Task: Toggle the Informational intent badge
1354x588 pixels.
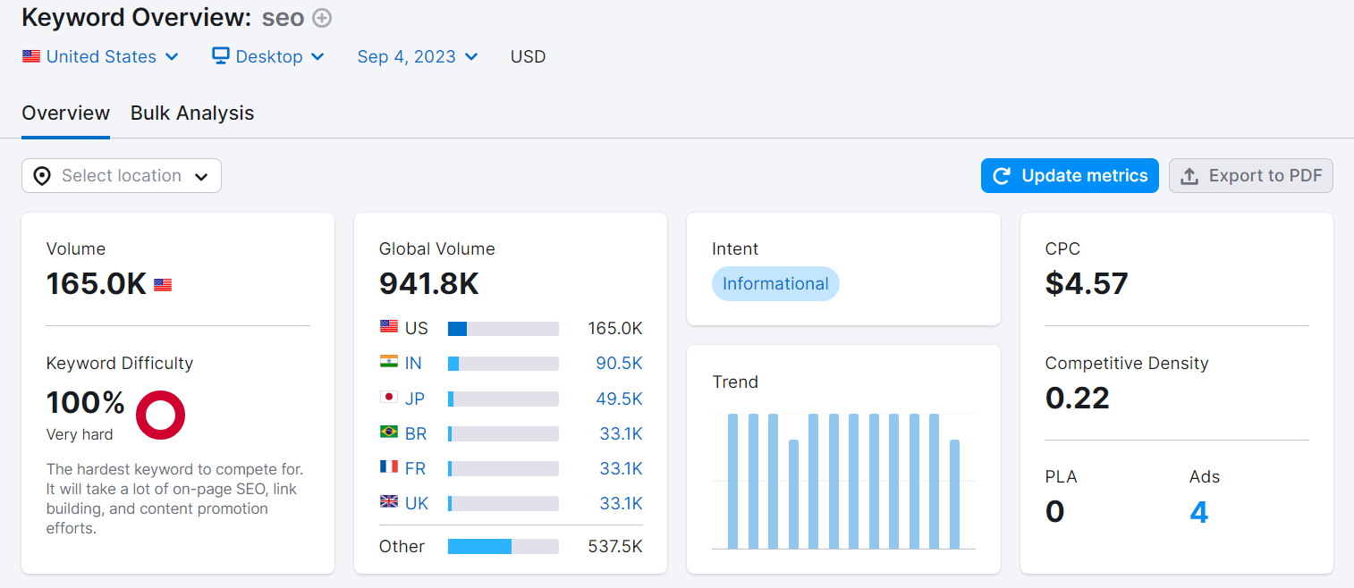Action: pos(775,283)
